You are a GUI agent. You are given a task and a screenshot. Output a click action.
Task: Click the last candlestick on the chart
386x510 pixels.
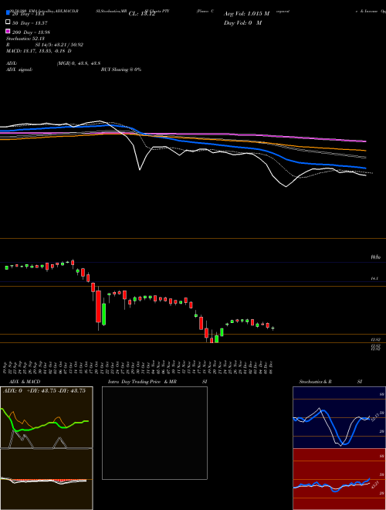point(273,328)
